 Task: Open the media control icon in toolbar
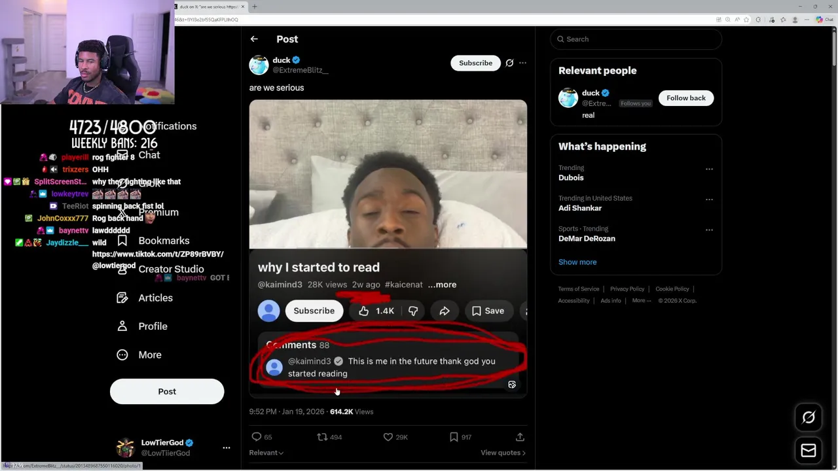tap(771, 20)
